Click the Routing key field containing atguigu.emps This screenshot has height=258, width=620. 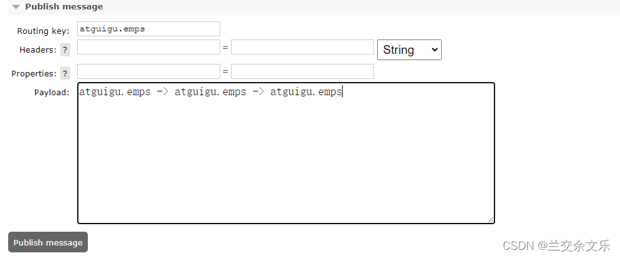click(149, 29)
